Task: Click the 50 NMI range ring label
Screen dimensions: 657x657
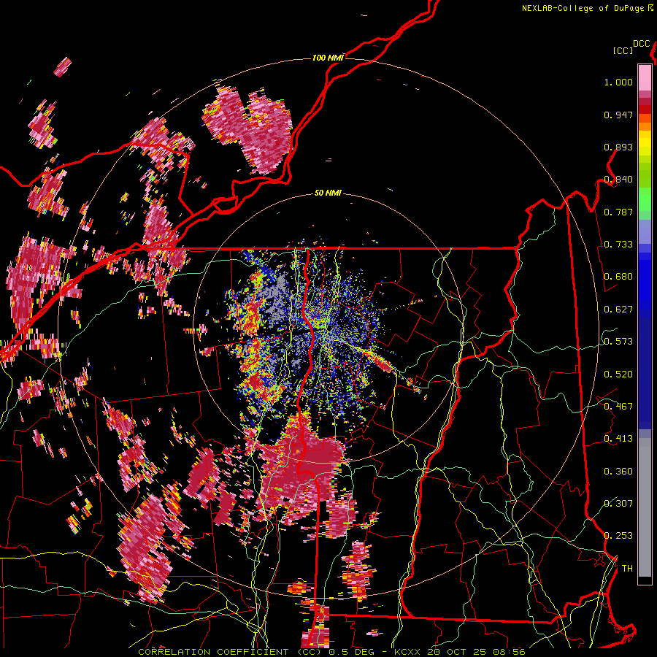Action: click(x=328, y=193)
